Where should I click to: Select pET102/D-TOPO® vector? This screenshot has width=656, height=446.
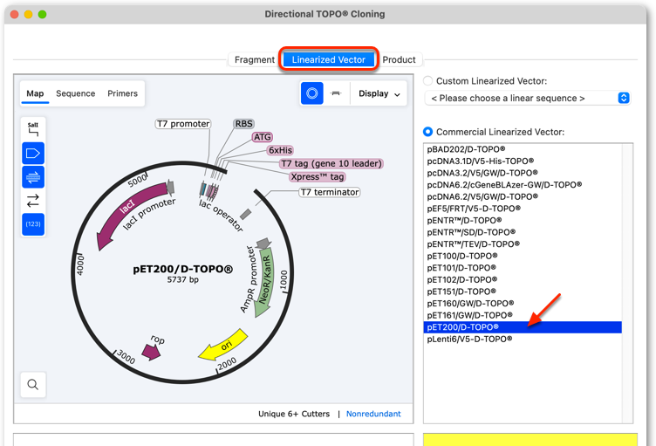coord(523,279)
